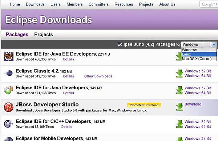Click green download arrow for JBoss Developer Studio
Viewport: 218px width, 141px height.
point(179,107)
